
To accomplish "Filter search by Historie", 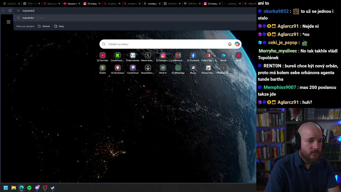I will pos(44,26).
